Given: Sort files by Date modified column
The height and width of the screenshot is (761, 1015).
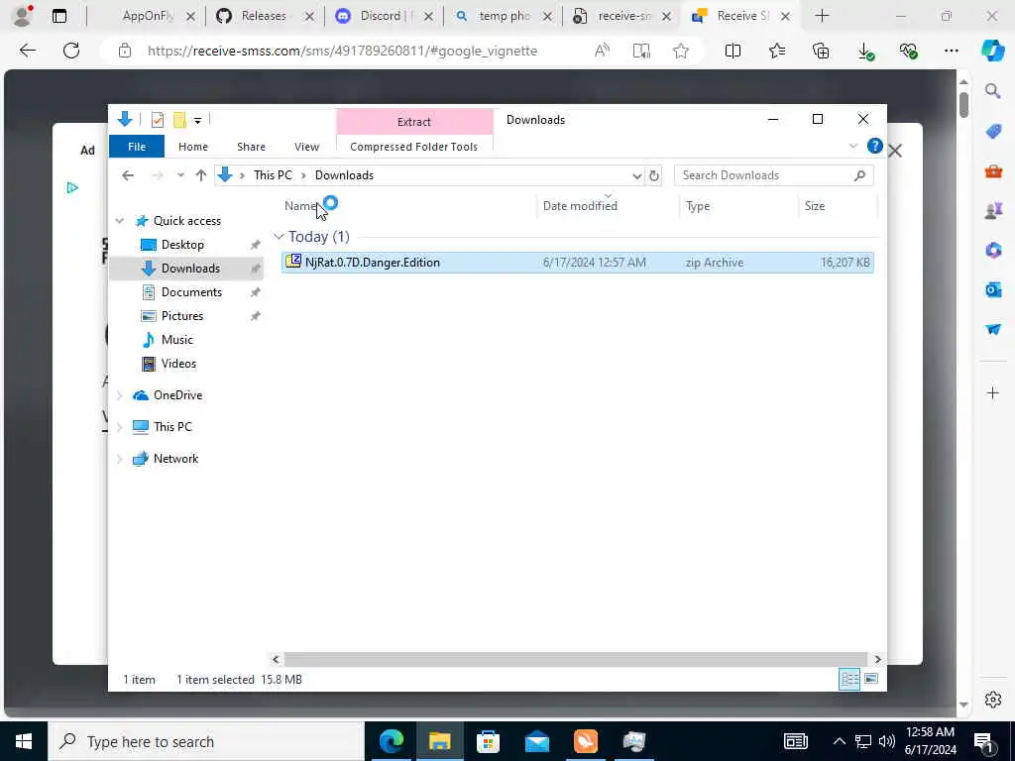Looking at the screenshot, I should [580, 206].
